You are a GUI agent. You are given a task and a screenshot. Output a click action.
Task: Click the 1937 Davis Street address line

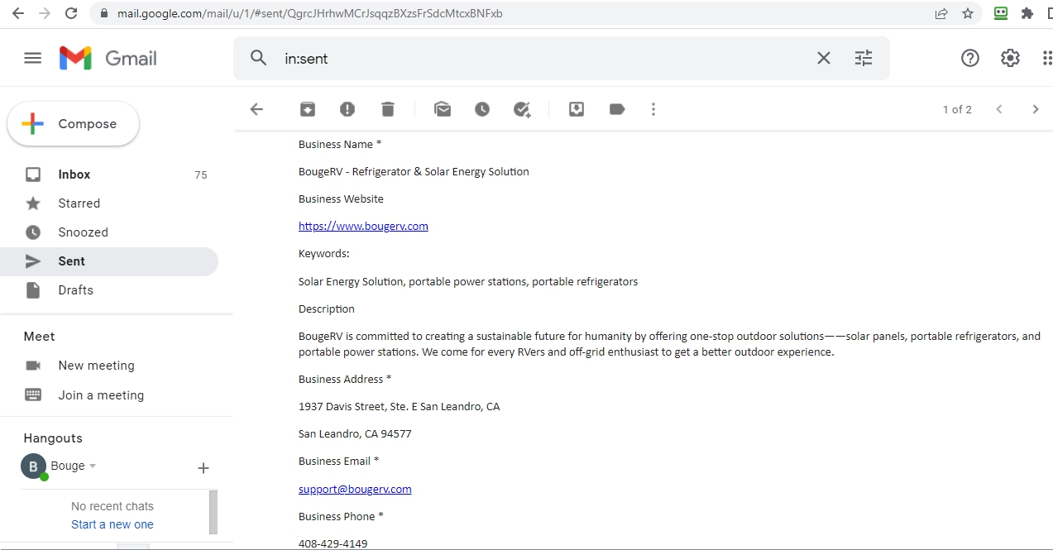click(x=400, y=406)
